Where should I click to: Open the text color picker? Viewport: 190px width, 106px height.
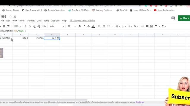pos(93,26)
